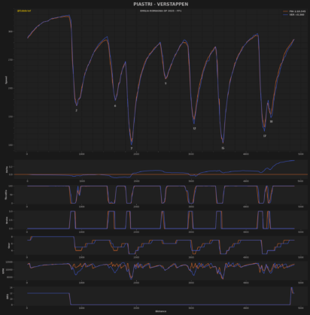Click the Distance x-axis label at bottom

161,311
